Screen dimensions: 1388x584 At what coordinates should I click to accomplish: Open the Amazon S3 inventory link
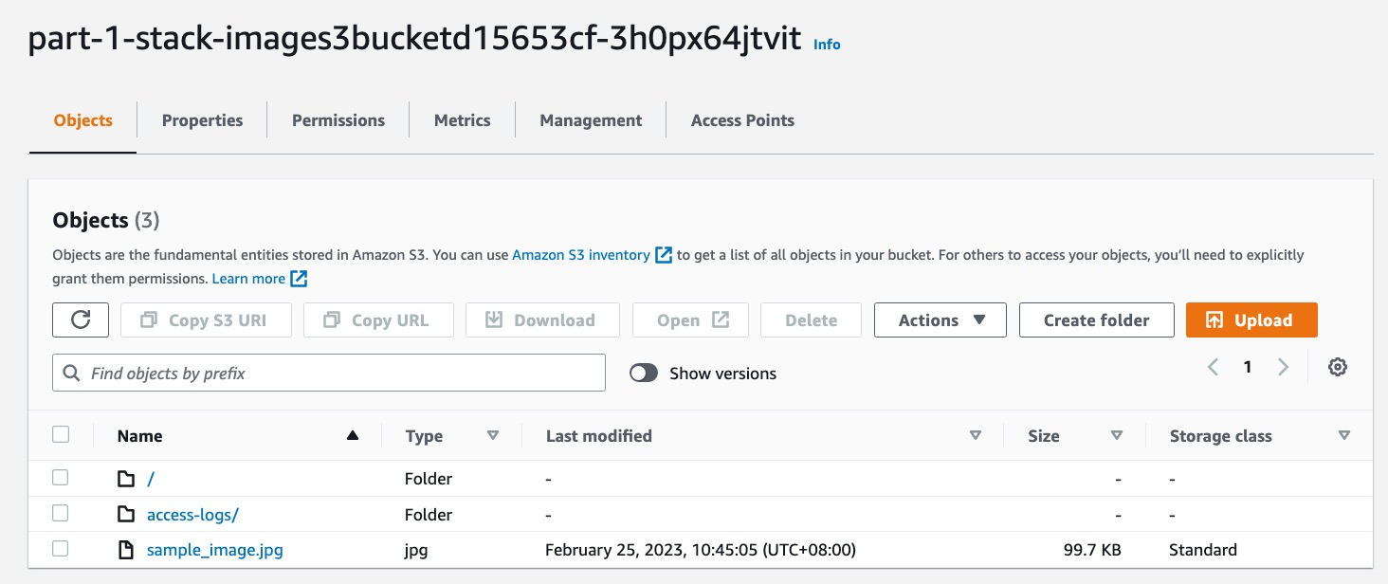click(x=581, y=255)
